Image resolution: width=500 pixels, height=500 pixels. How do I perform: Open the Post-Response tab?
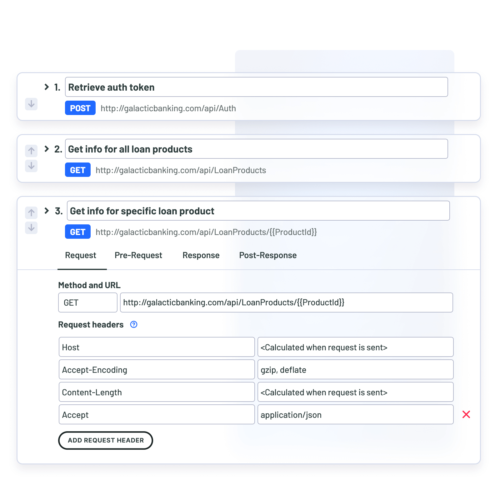click(x=268, y=255)
